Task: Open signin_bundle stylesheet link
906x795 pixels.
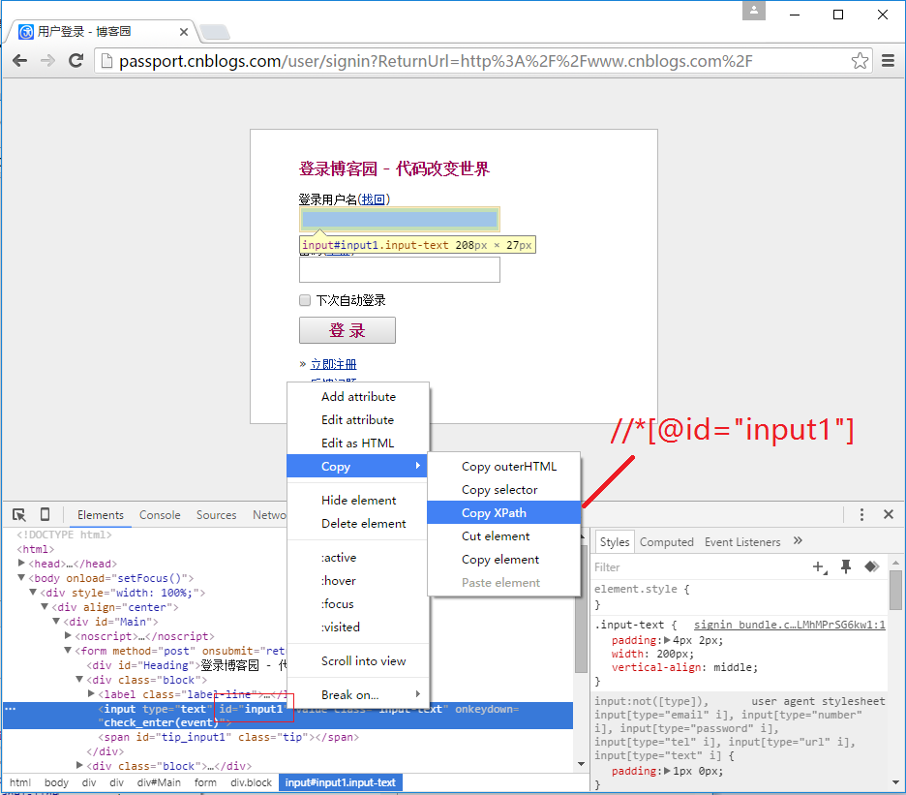Action: click(x=789, y=625)
